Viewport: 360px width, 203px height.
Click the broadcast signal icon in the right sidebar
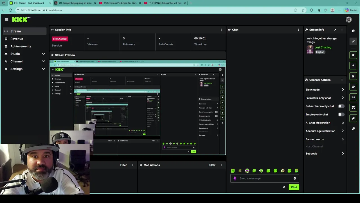pos(353,97)
